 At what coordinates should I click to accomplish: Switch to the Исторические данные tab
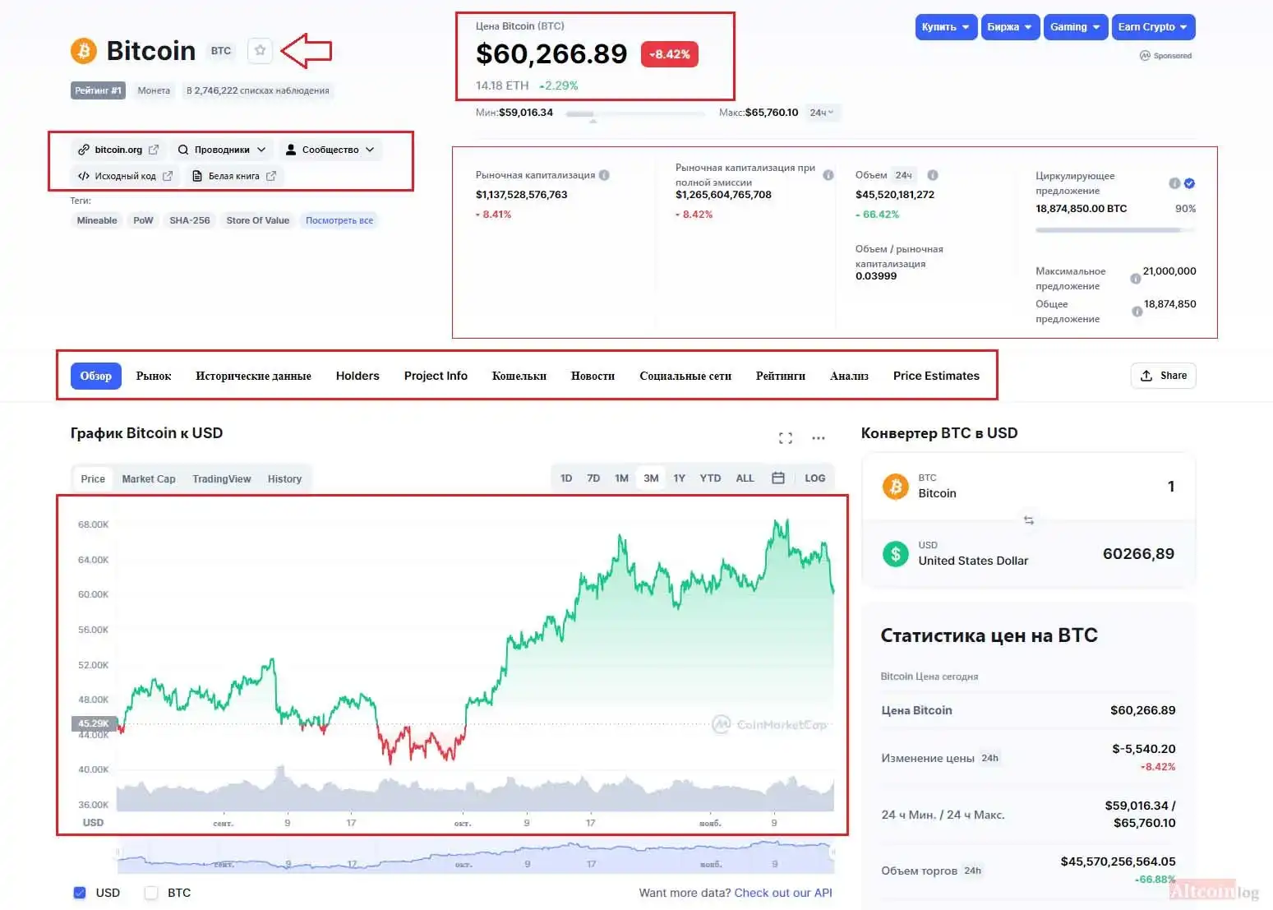tap(253, 376)
